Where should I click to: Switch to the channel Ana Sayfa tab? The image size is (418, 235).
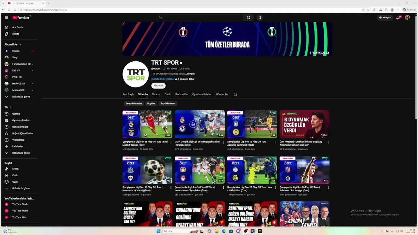click(x=128, y=94)
